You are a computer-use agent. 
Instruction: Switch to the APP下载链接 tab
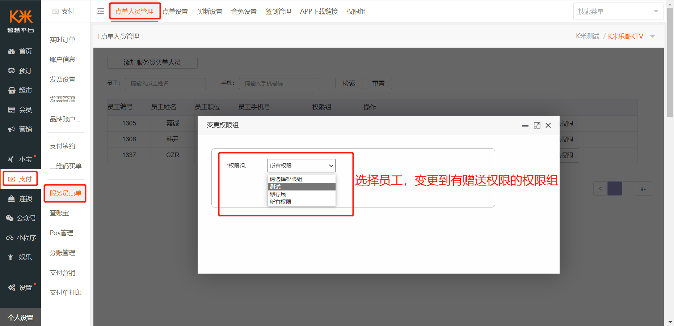(x=319, y=12)
